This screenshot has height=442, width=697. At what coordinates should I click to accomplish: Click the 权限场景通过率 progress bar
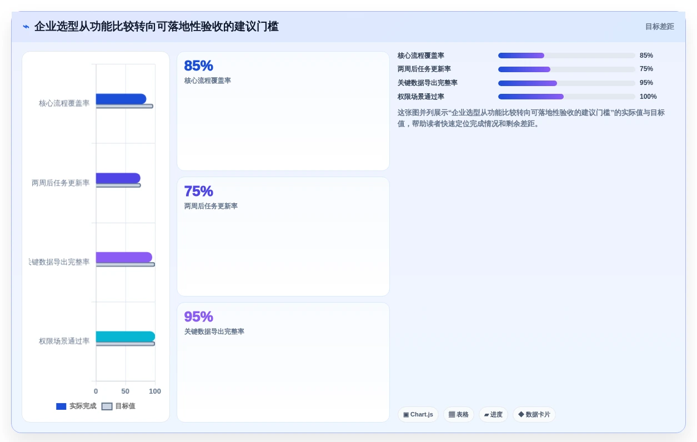point(566,97)
